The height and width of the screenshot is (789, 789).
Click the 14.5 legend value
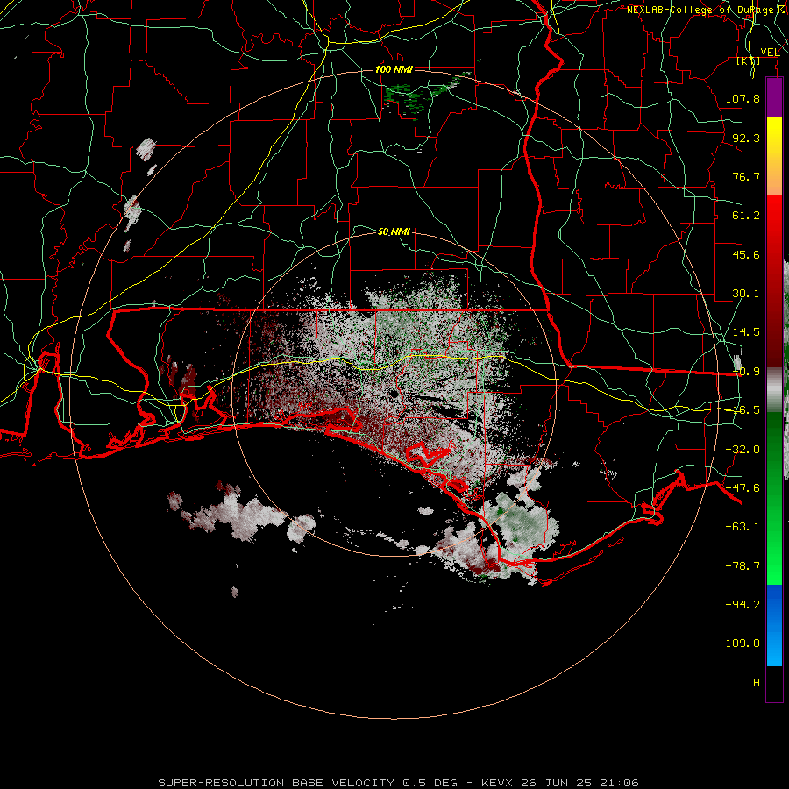point(746,332)
